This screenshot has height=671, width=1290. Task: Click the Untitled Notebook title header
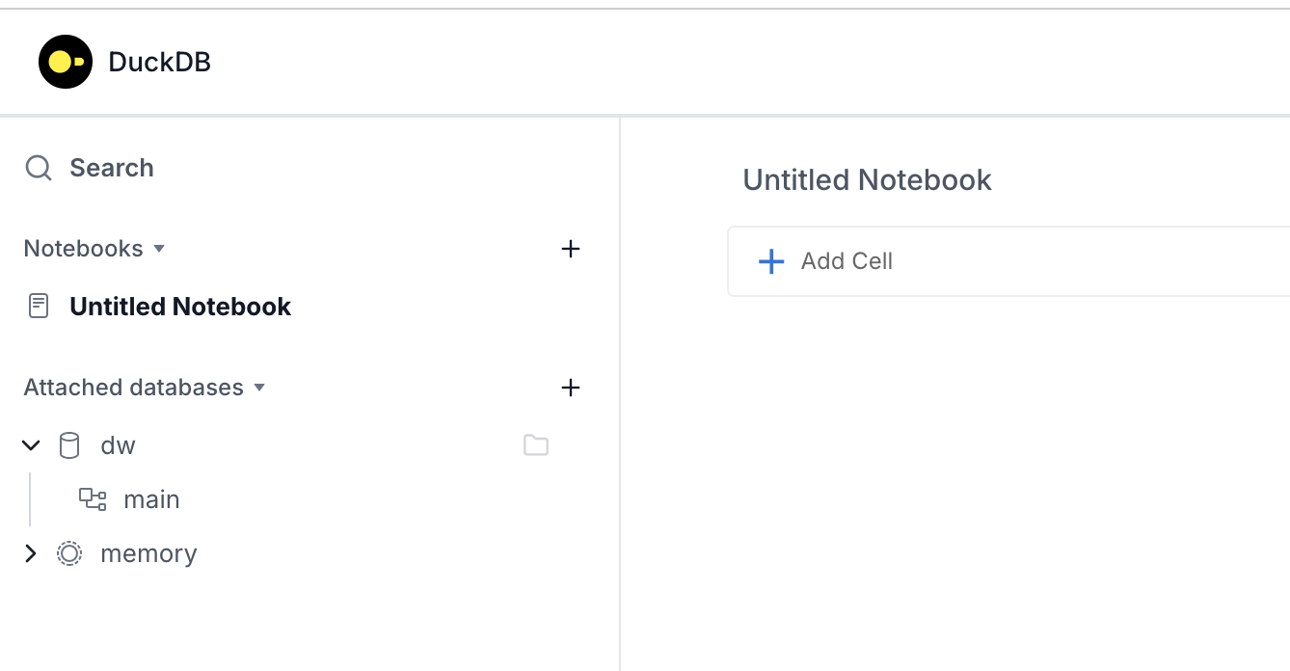click(867, 180)
